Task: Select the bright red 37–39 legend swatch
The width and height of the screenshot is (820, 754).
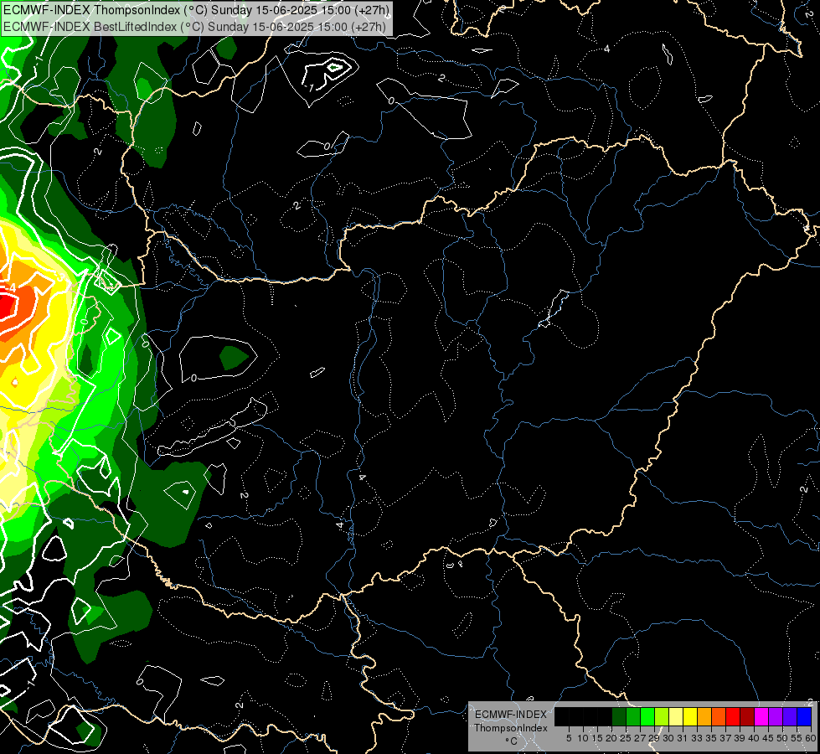Action: [x=733, y=716]
